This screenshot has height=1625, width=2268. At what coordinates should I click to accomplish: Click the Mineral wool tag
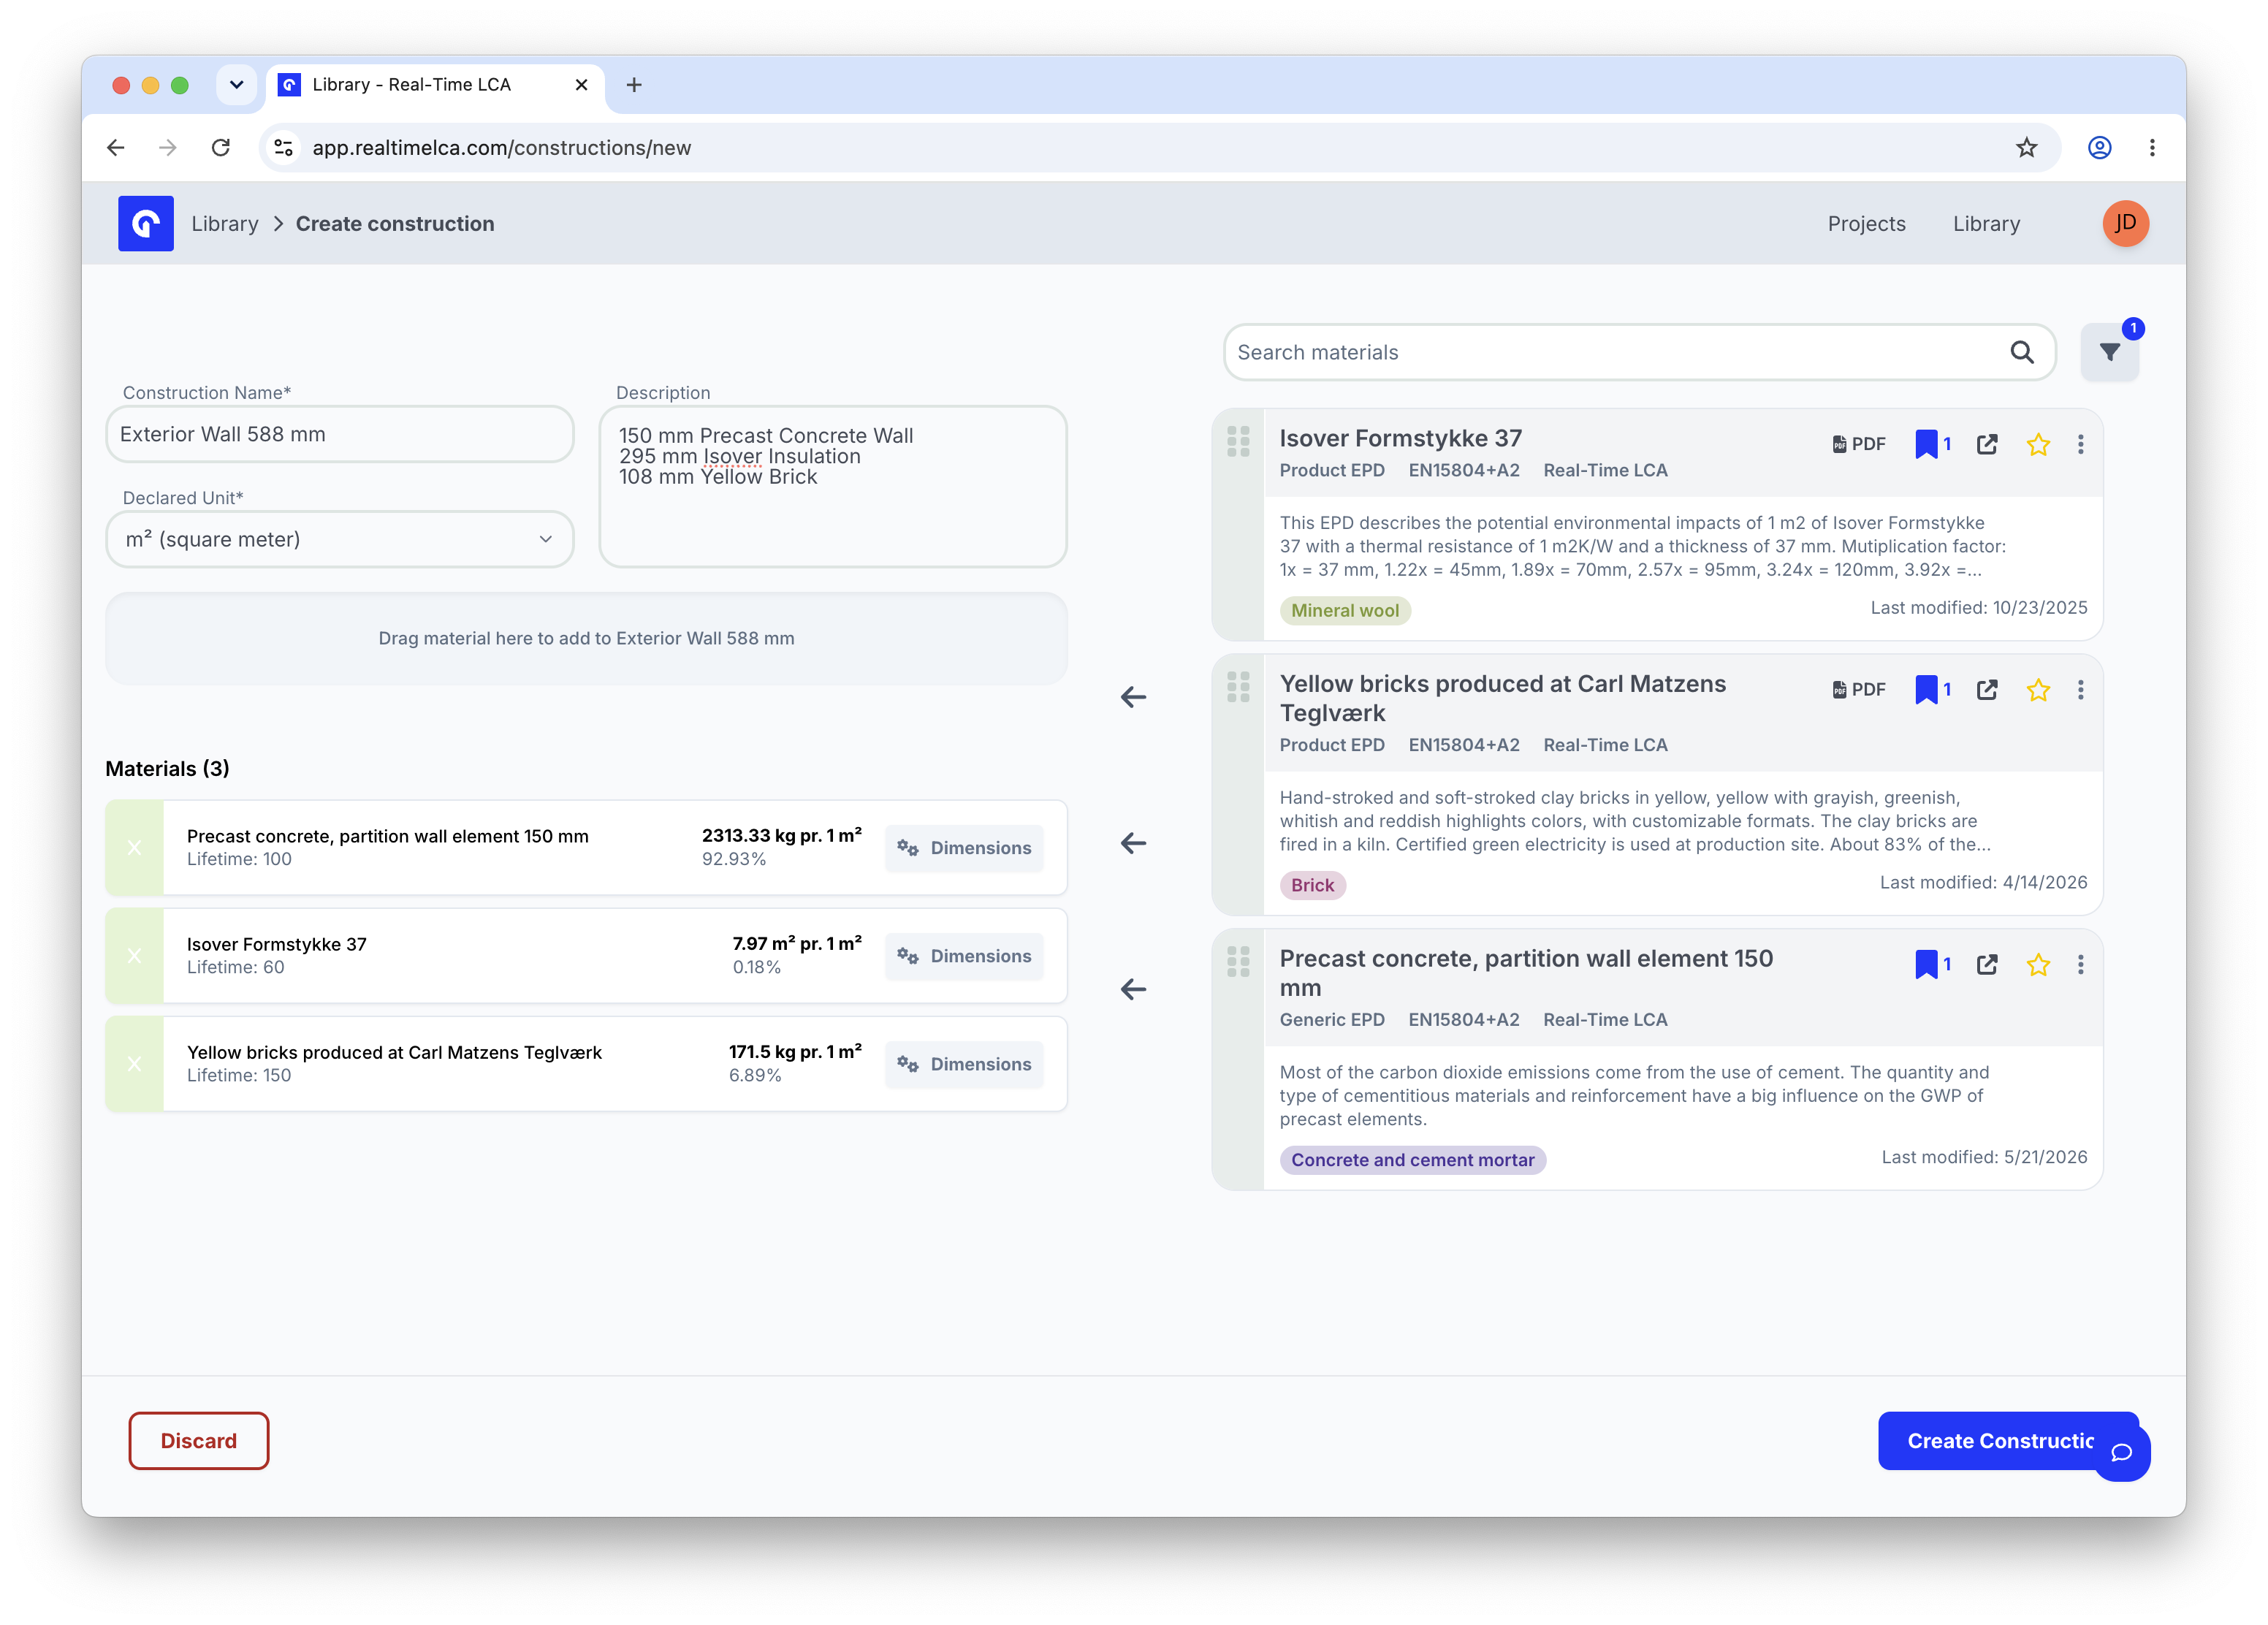coord(1345,610)
